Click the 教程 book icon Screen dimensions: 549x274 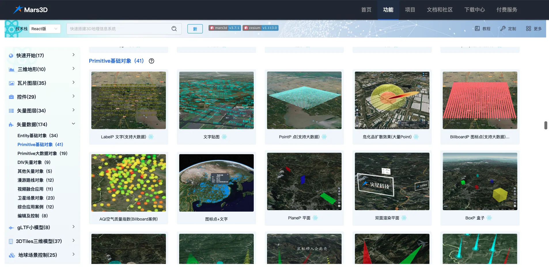point(477,28)
